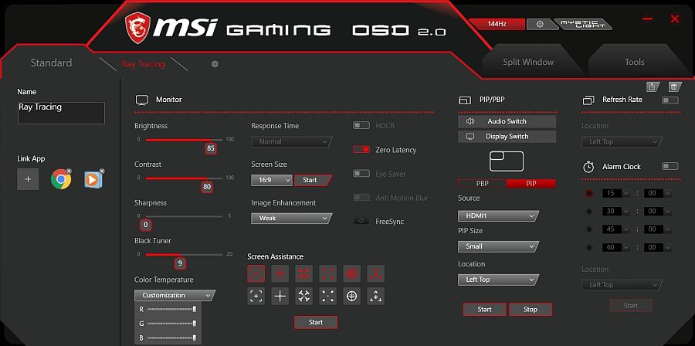
Task: Remove the media player linked app
Action: [102, 171]
